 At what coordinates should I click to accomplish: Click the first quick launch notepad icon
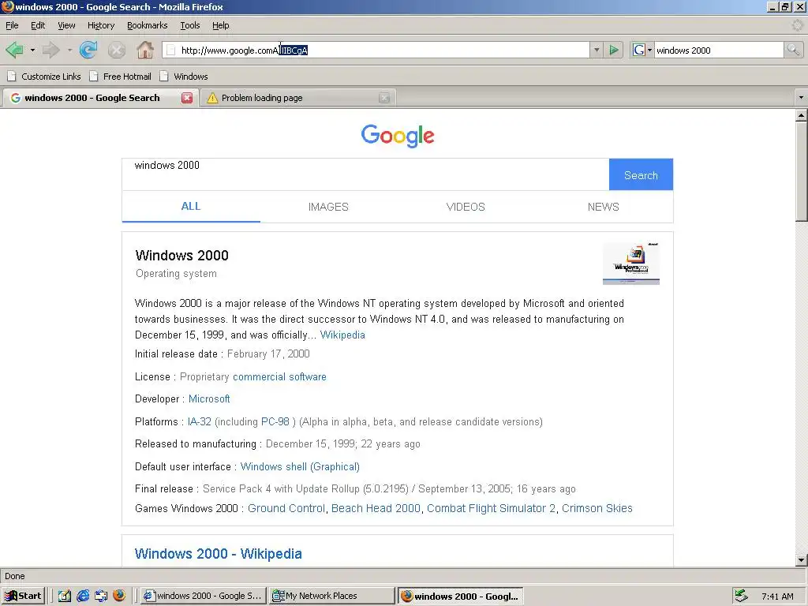[x=65, y=596]
